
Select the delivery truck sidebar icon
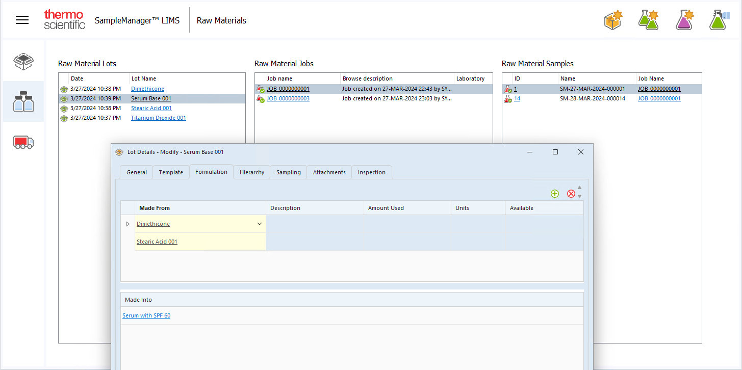click(23, 142)
